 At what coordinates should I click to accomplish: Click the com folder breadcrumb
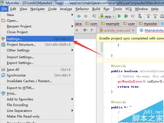coord(91,23)
